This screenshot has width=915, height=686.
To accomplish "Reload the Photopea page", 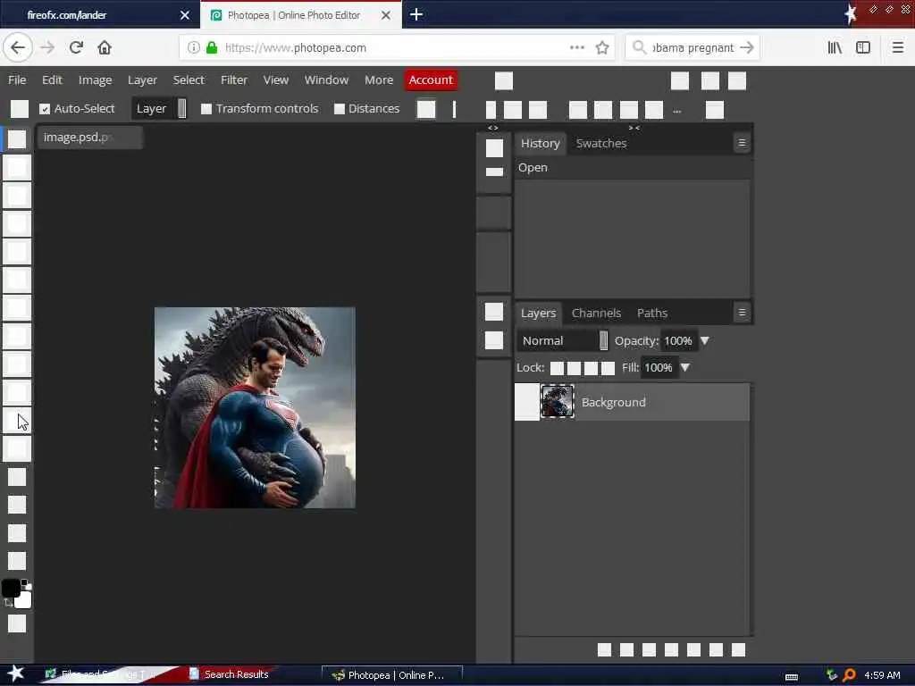I will pyautogui.click(x=76, y=48).
